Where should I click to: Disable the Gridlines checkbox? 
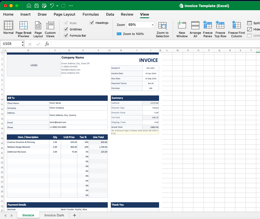click(x=65, y=29)
